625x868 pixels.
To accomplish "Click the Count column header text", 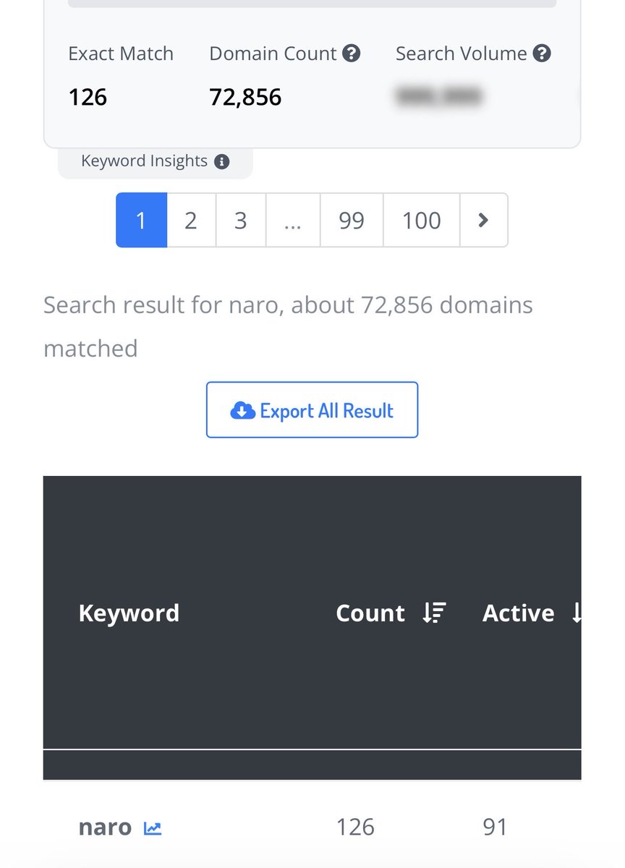I will [x=370, y=613].
